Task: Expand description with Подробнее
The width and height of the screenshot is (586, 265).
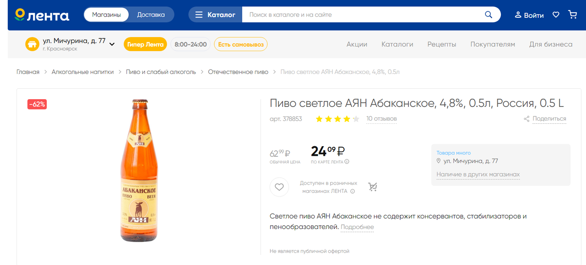Action: point(357,227)
